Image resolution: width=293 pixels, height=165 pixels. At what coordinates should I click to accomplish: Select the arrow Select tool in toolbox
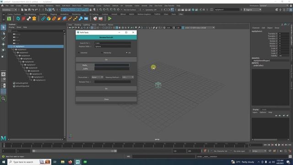3,27
